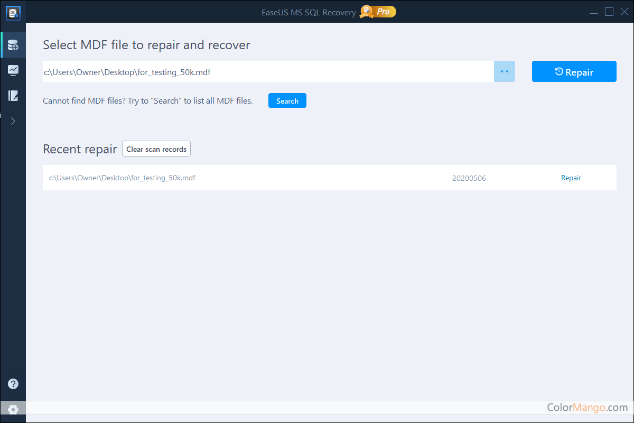Click the EaseUS app logo icon

point(13,13)
